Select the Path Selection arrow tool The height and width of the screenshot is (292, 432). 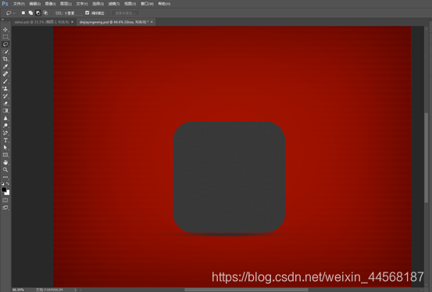click(5, 148)
